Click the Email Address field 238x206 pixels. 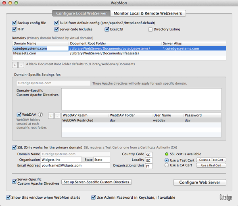75,165
